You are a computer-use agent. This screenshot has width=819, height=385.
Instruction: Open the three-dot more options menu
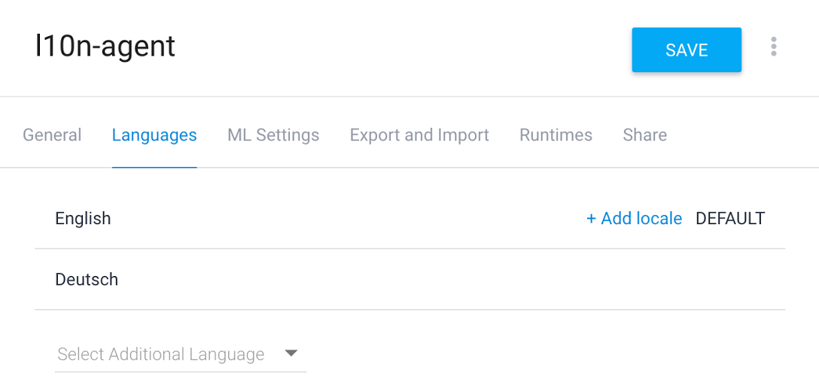(x=773, y=47)
